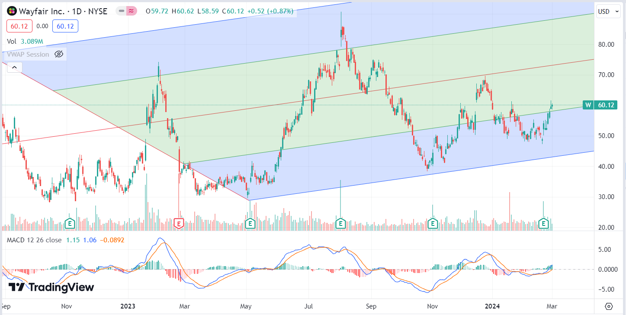The width and height of the screenshot is (626, 315).
Task: Select the Vol 3.089M volume legend
Action: pos(25,41)
